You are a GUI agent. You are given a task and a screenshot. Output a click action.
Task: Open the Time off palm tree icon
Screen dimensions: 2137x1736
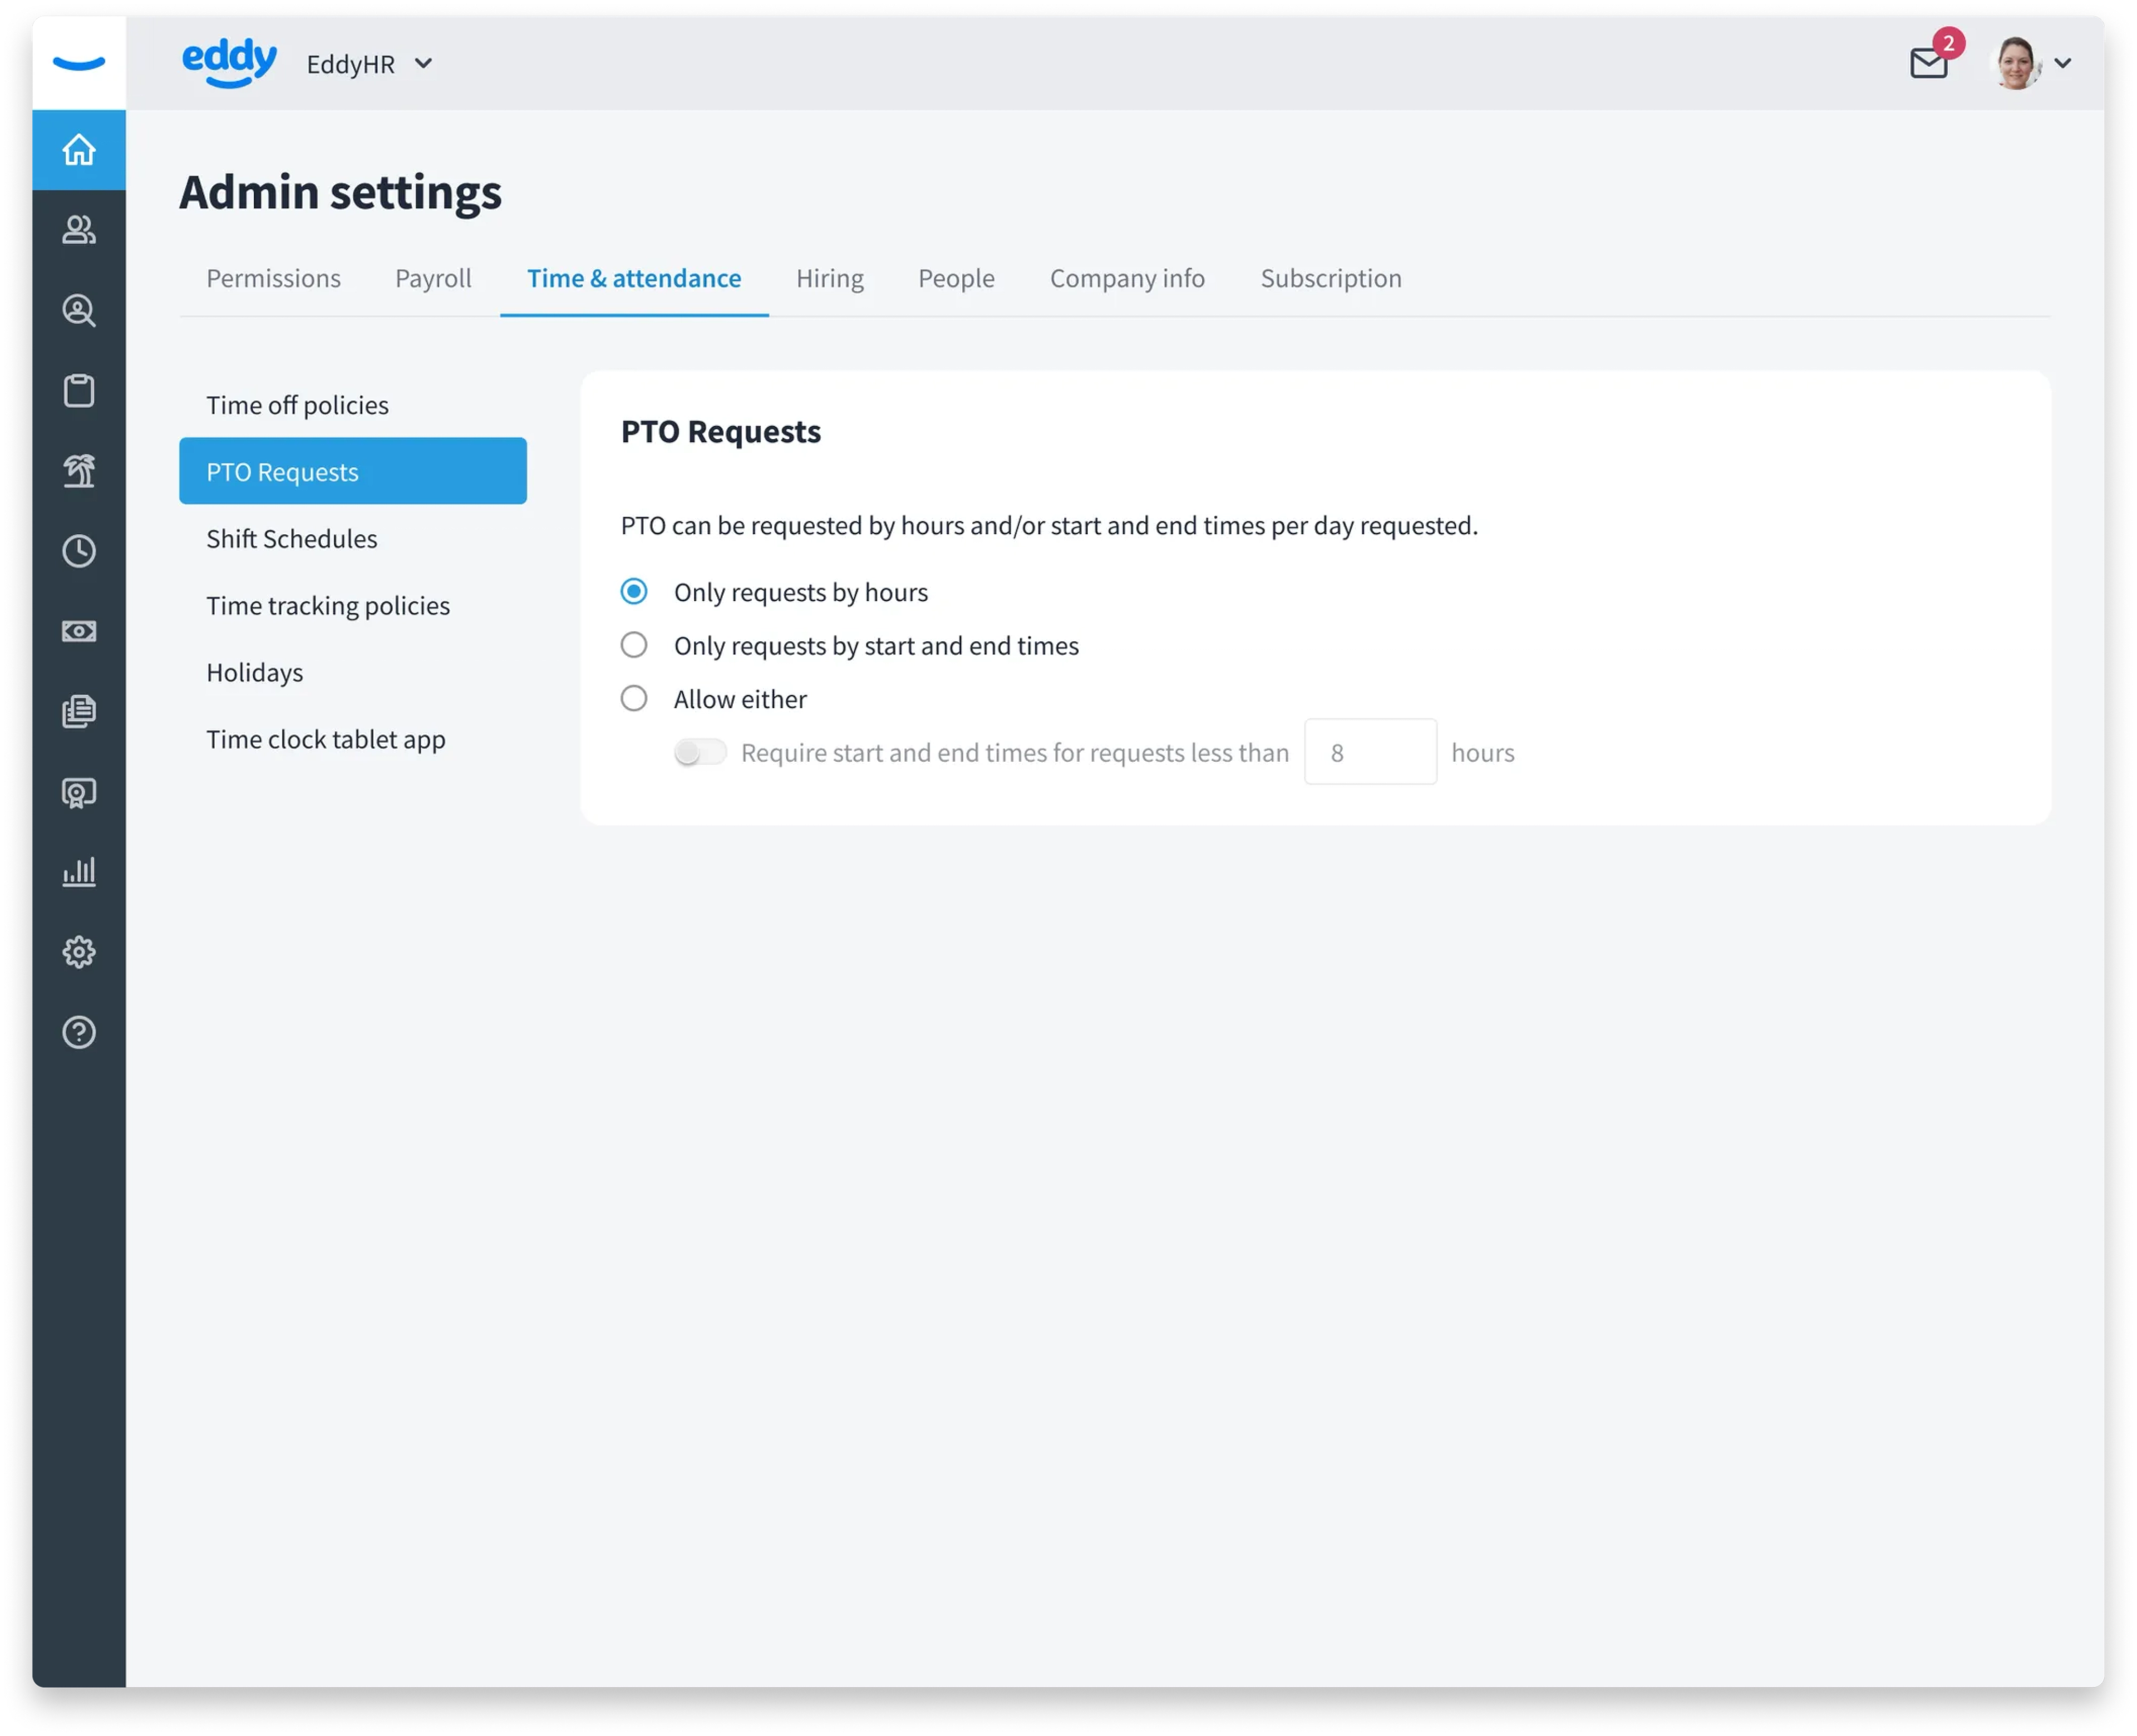[x=79, y=470]
